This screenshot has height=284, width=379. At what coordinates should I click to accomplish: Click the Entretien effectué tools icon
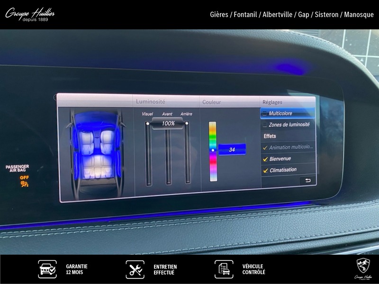pos(135,269)
